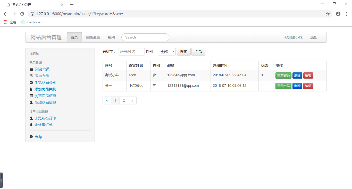This screenshot has width=352, height=189.
Task: Select page 1 in pagination
Action: 115,100
